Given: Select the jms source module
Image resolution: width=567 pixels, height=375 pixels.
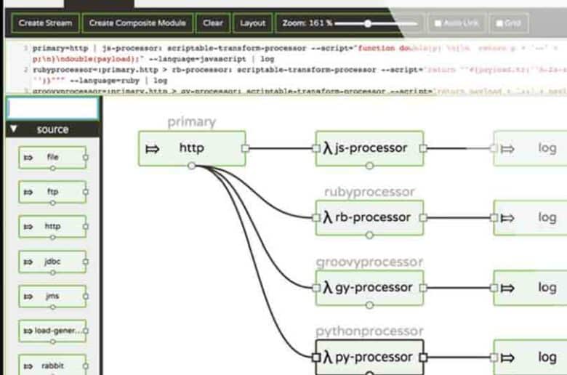Looking at the screenshot, I should click(52, 297).
